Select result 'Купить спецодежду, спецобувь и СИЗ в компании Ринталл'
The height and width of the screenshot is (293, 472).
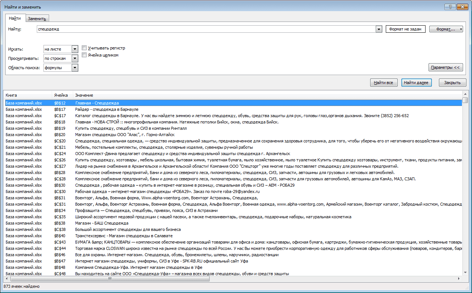pyautogui.click(x=233, y=128)
